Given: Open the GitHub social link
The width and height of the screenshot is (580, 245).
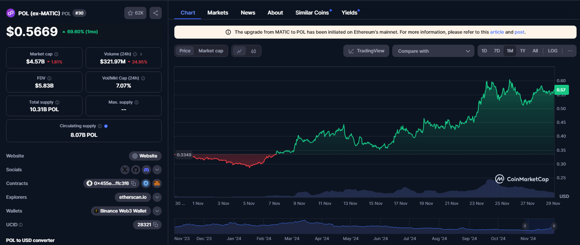Looking at the screenshot, I should (136, 170).
